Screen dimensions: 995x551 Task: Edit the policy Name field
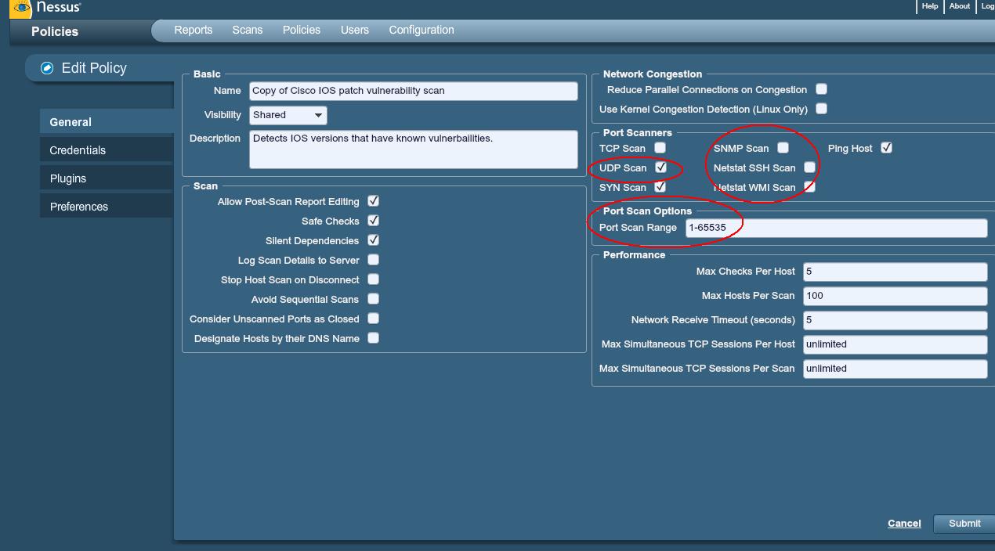click(414, 91)
